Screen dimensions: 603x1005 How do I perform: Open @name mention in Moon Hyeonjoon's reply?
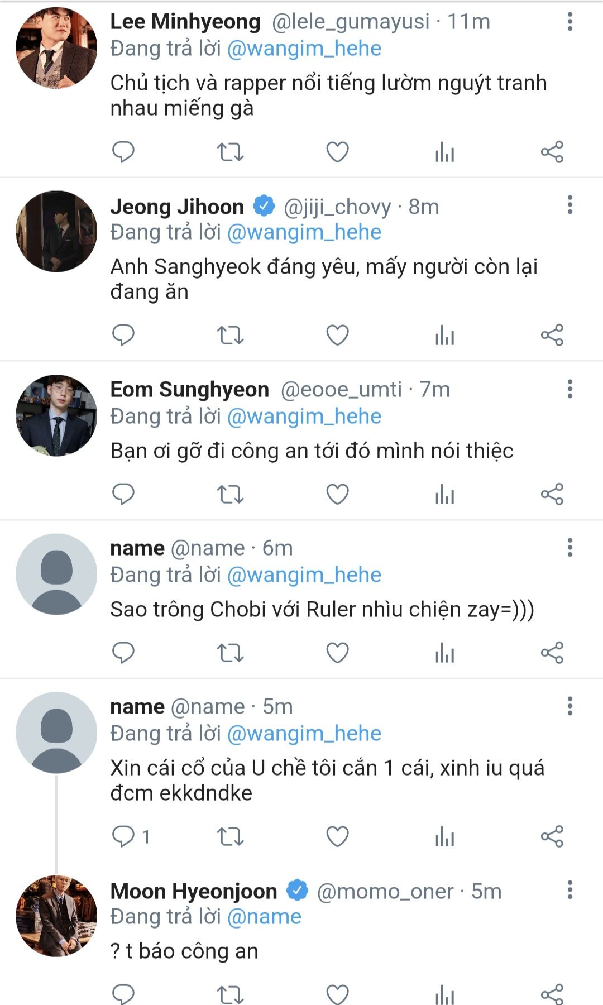(264, 917)
